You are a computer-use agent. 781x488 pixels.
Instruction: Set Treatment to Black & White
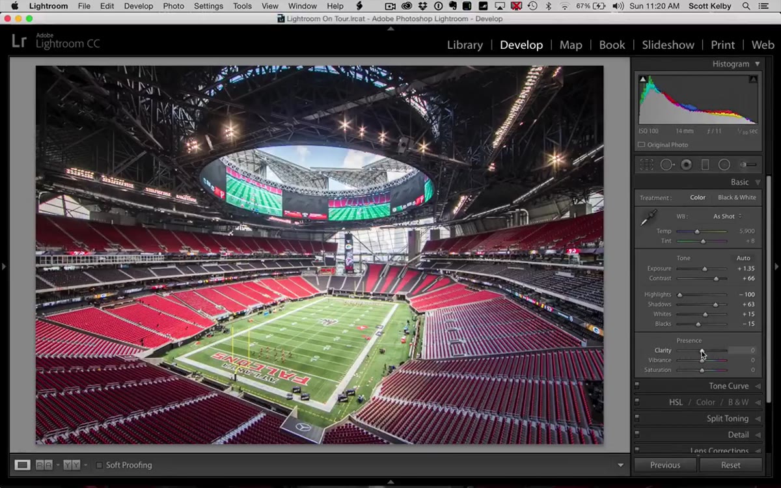tap(737, 197)
